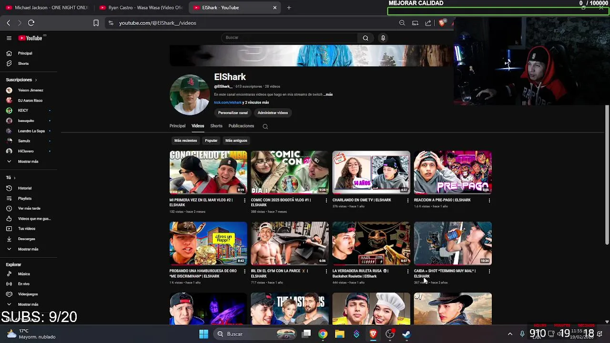Open Suscripciones section chevron

(x=36, y=80)
